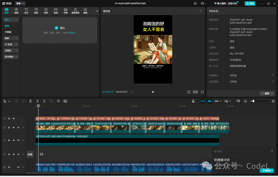The width and height of the screenshot is (278, 177).
Task: Click the 扫码导入 link
Action: point(72,33)
